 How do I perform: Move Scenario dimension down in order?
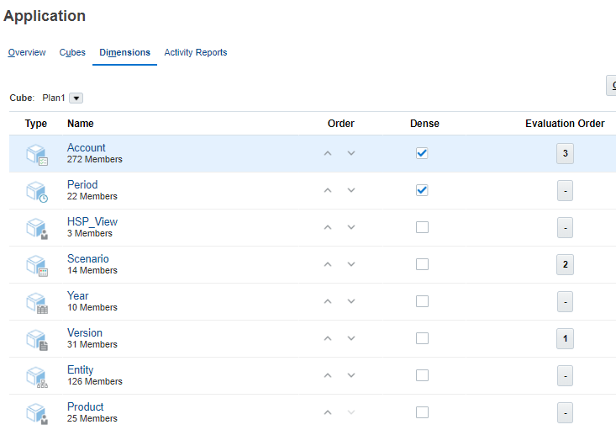tap(351, 264)
